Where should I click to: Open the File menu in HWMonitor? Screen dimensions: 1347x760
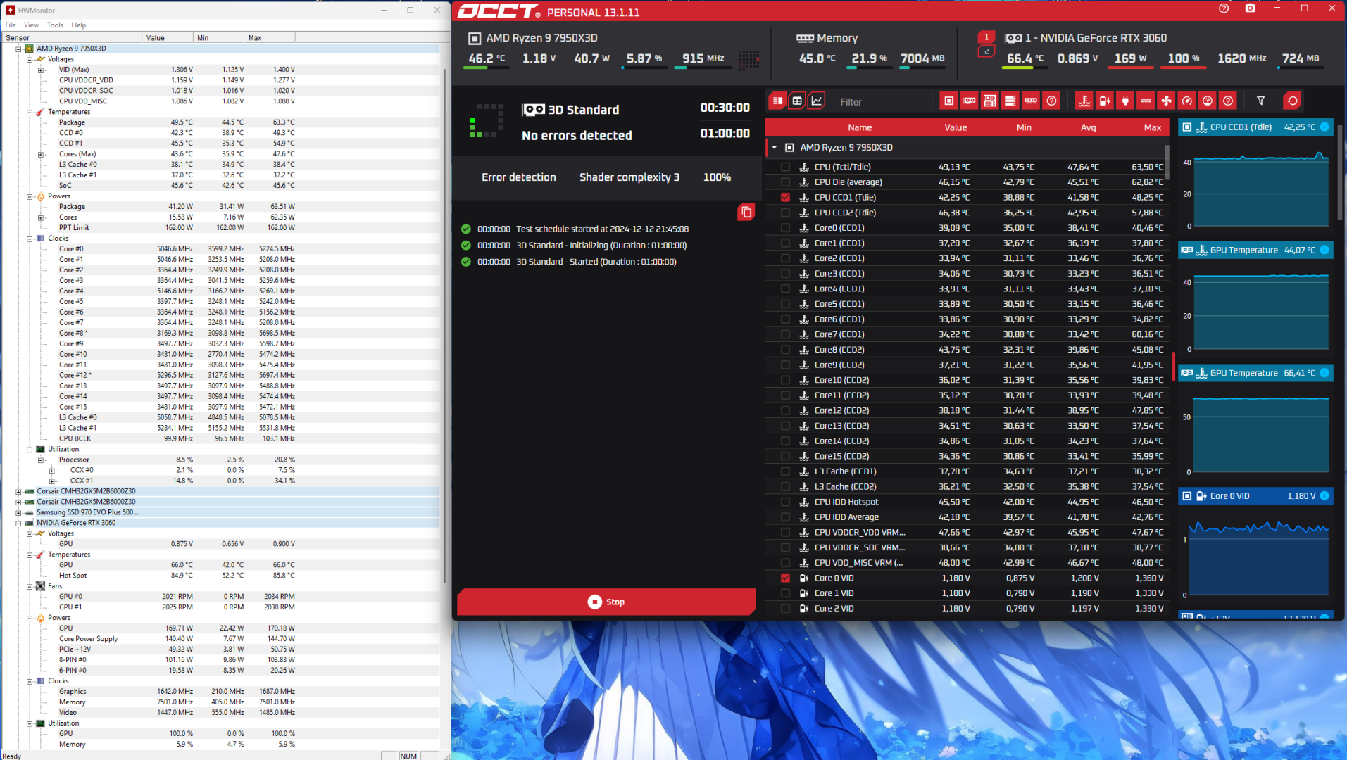click(11, 25)
